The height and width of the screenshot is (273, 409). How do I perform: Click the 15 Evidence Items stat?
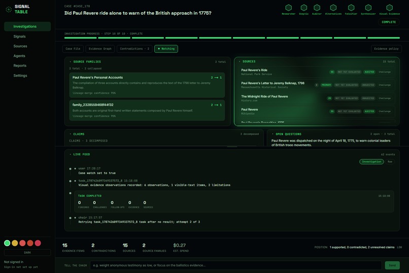click(x=73, y=248)
